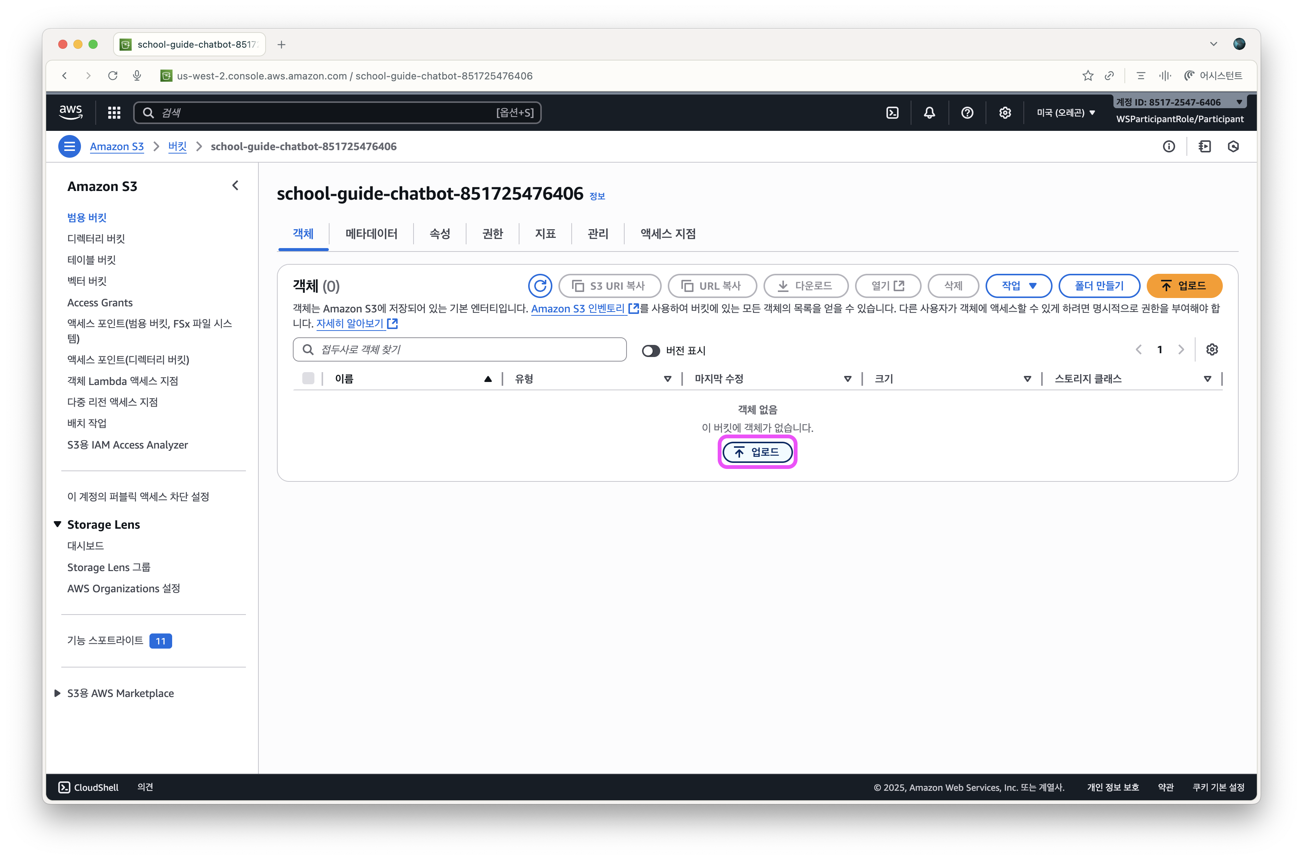Open the hexagon icon beside breadcrumbs

(1233, 146)
